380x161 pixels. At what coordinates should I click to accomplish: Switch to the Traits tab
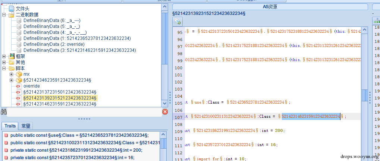10,126
